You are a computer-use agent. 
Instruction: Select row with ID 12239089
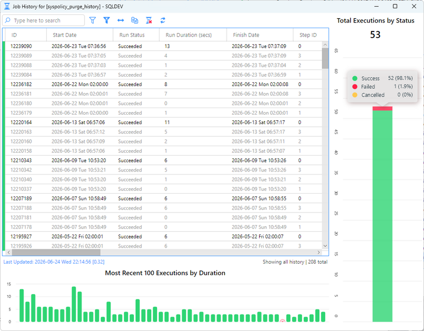coord(164,56)
